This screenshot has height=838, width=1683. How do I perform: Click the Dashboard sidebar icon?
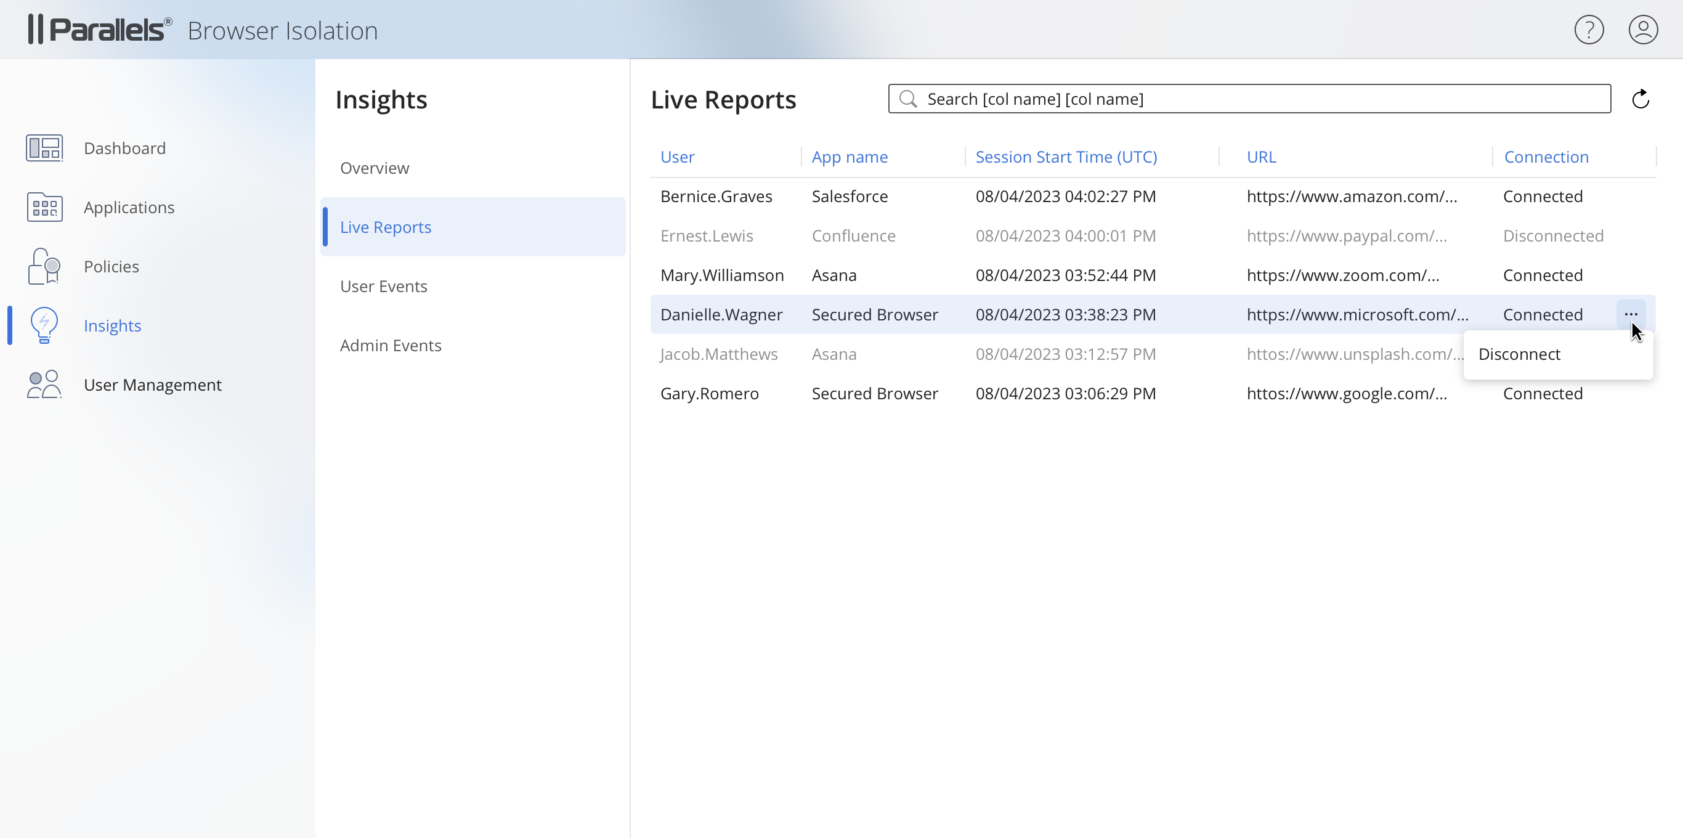click(x=44, y=148)
